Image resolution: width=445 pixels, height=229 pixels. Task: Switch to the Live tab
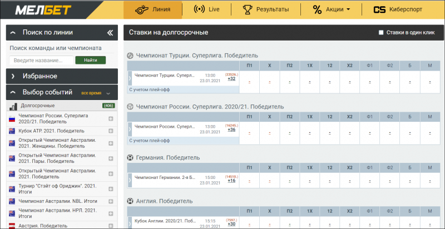point(206,9)
